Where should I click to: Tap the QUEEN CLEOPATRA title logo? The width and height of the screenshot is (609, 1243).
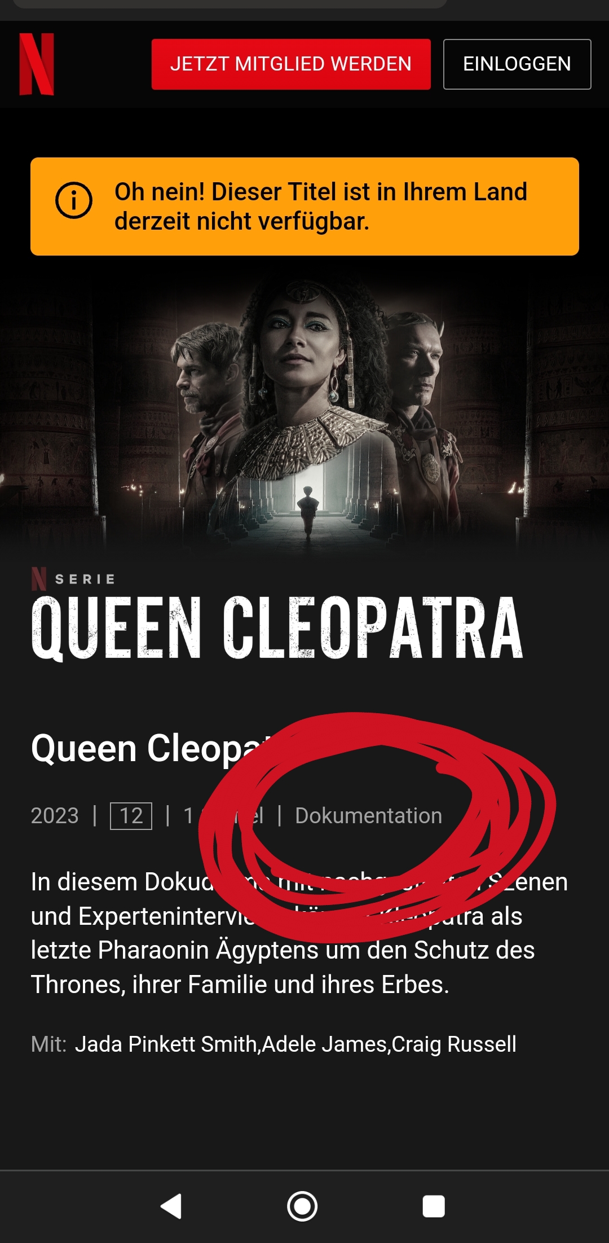pyautogui.click(x=277, y=628)
